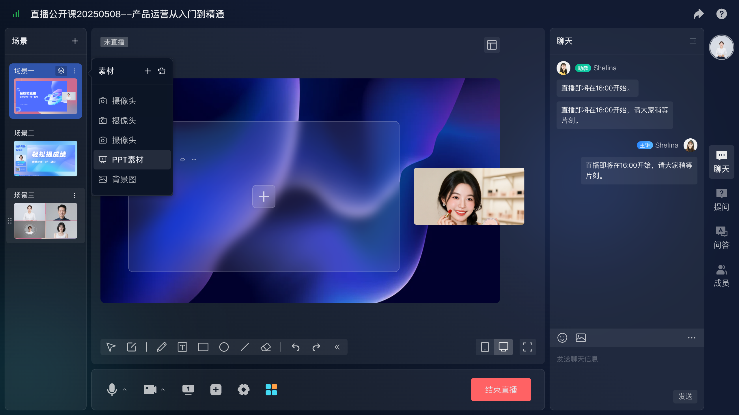Switch to 提问 sidebar tab
The width and height of the screenshot is (739, 415).
coord(722,200)
